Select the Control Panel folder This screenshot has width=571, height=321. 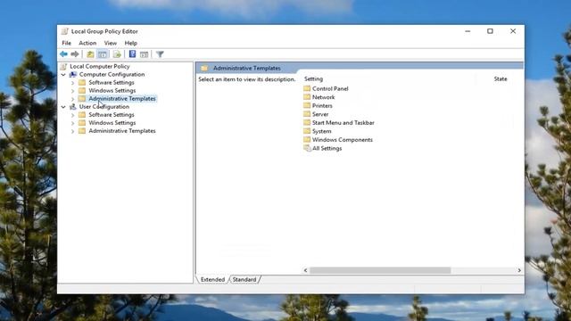tap(330, 89)
